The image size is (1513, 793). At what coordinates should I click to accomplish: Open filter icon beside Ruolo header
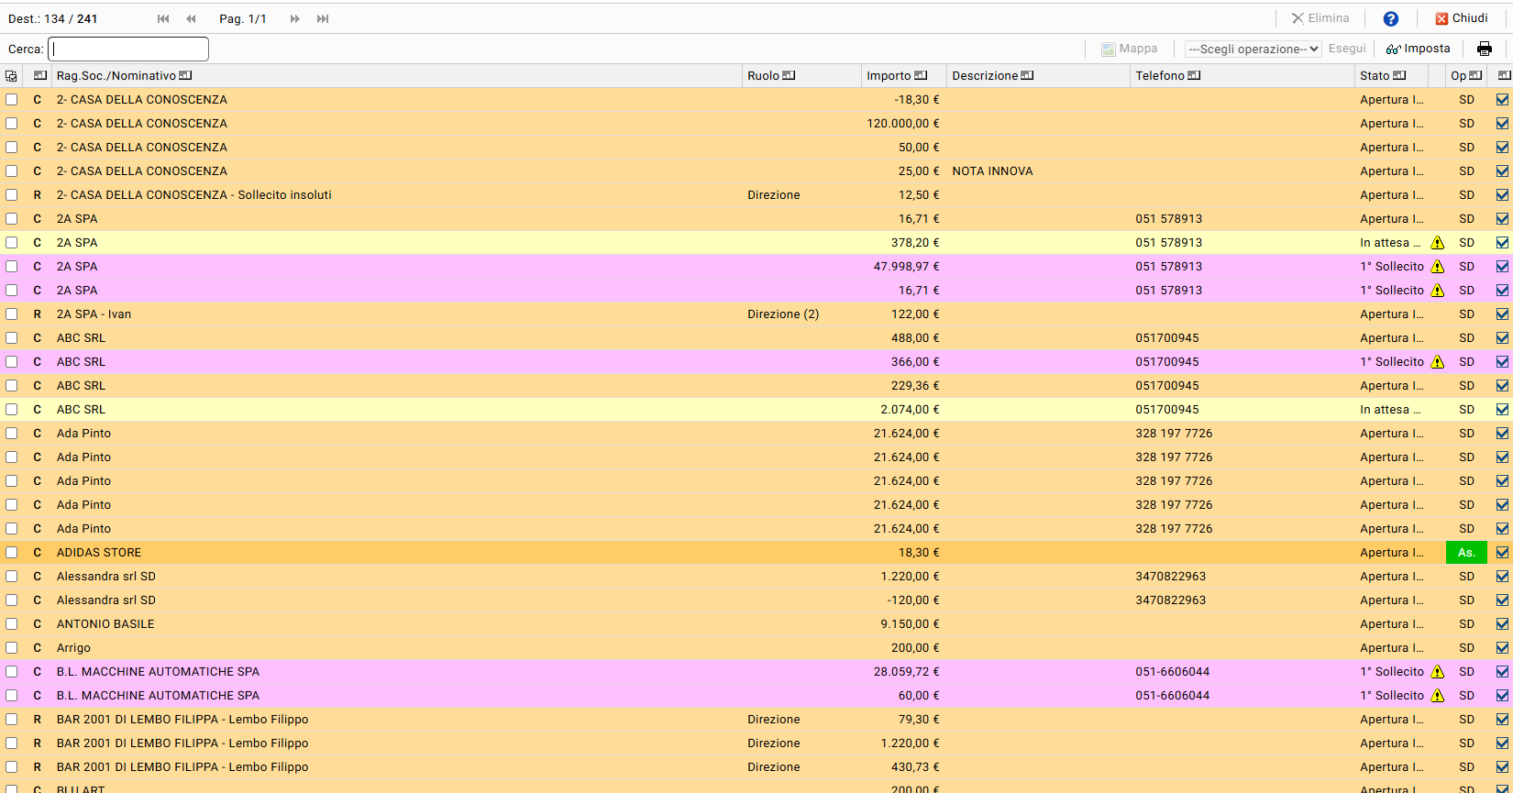(789, 75)
